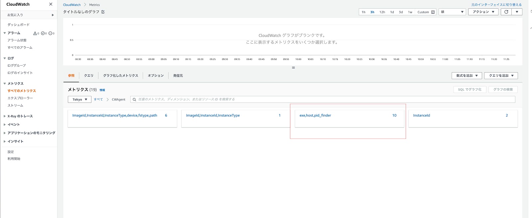Open the クエリを追加 dropdown
Image resolution: width=532 pixels, height=218 pixels.
point(501,76)
